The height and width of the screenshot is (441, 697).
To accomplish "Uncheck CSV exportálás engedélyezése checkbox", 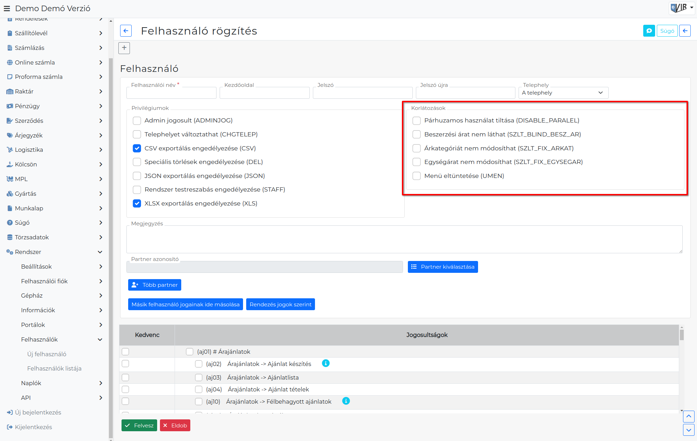I will click(137, 148).
